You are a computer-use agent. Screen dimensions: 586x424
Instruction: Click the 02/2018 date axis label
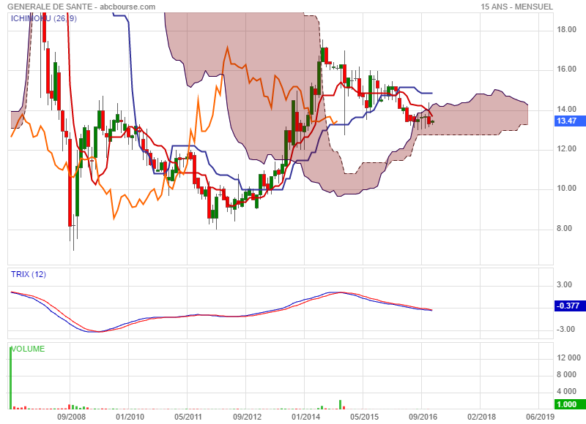481,417
